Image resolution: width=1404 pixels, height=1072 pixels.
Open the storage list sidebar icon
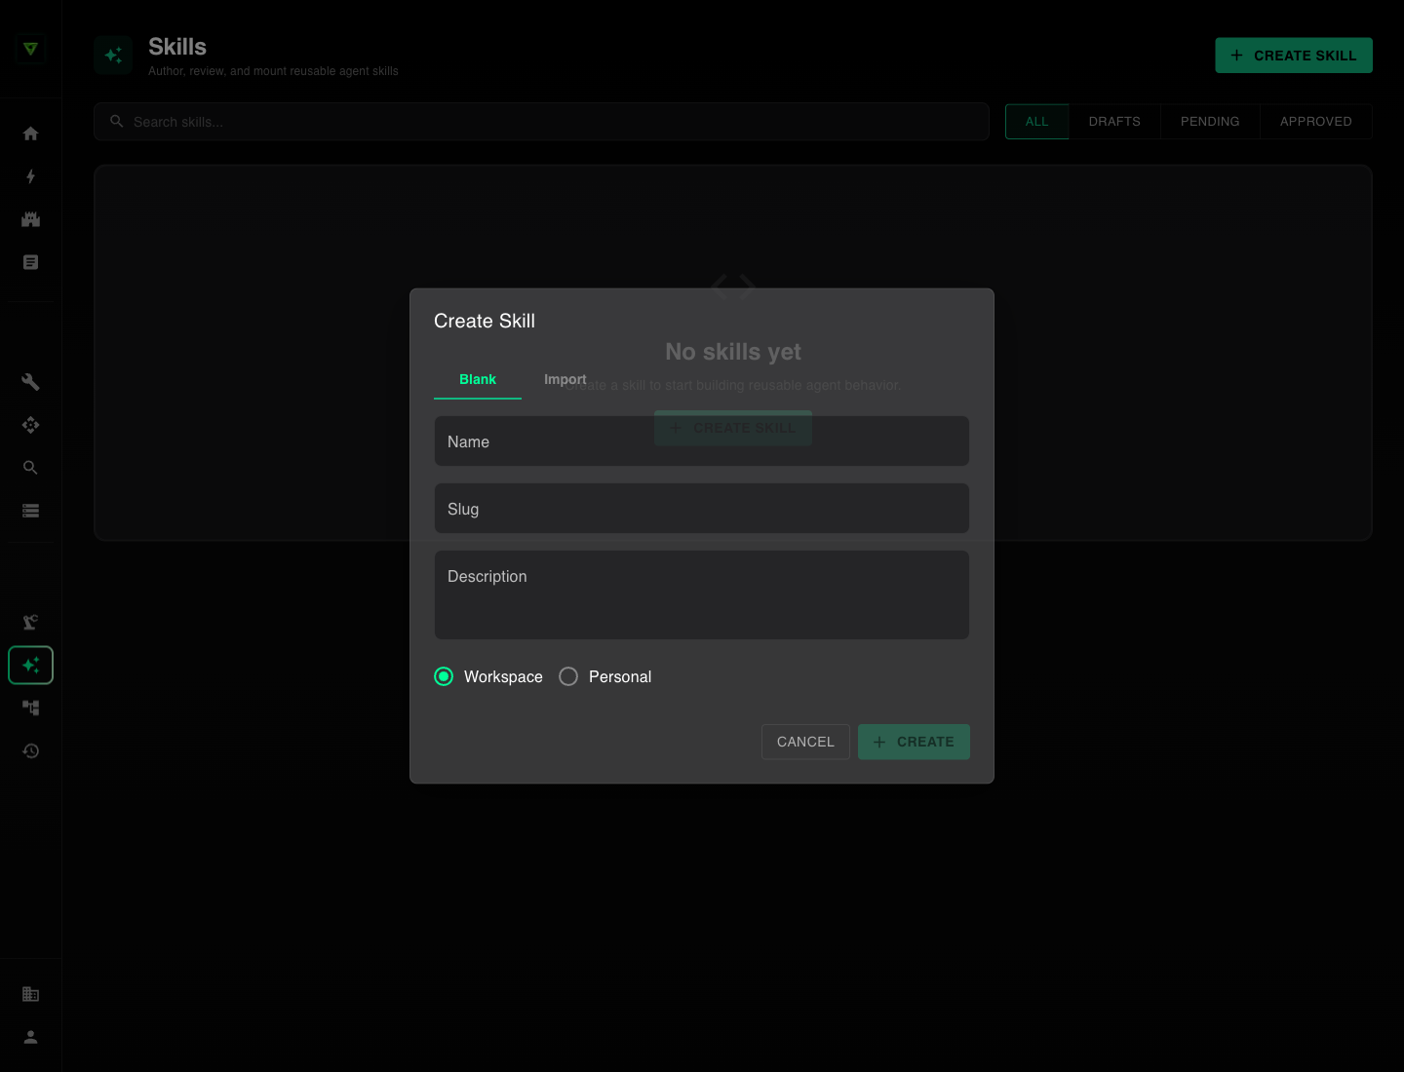[30, 511]
